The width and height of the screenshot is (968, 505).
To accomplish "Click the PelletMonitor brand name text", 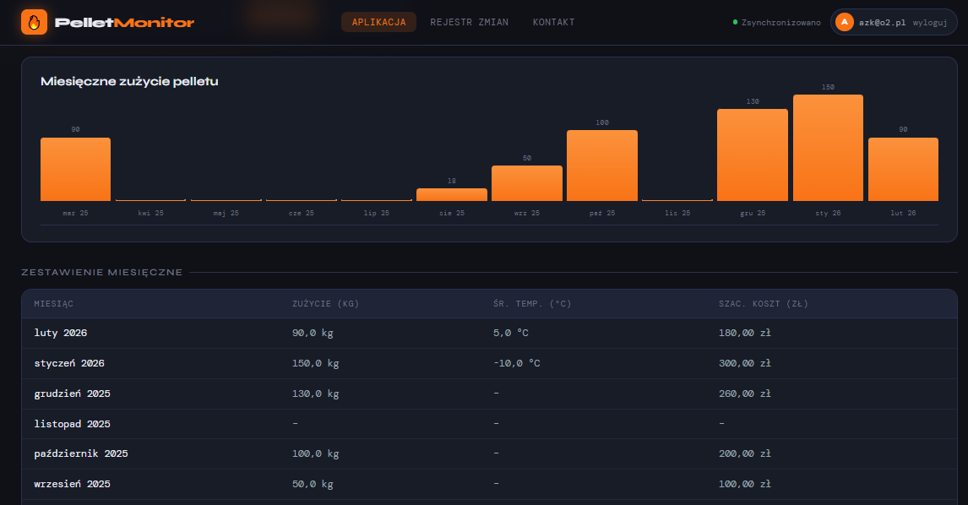I will point(124,23).
